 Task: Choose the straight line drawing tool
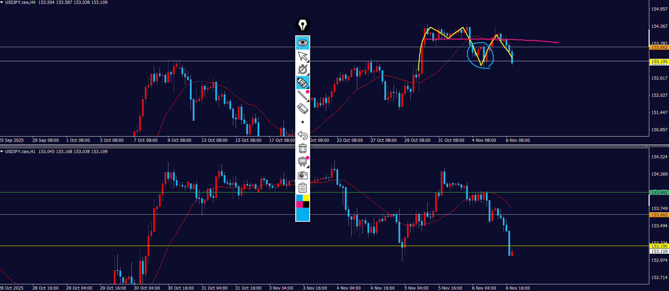click(303, 95)
